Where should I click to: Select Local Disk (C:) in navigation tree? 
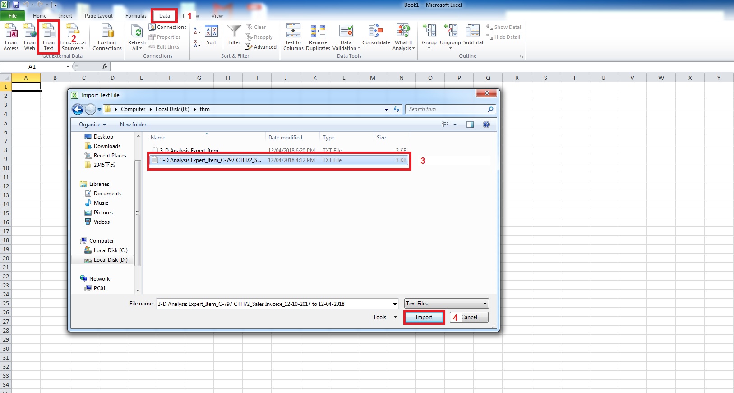point(111,250)
